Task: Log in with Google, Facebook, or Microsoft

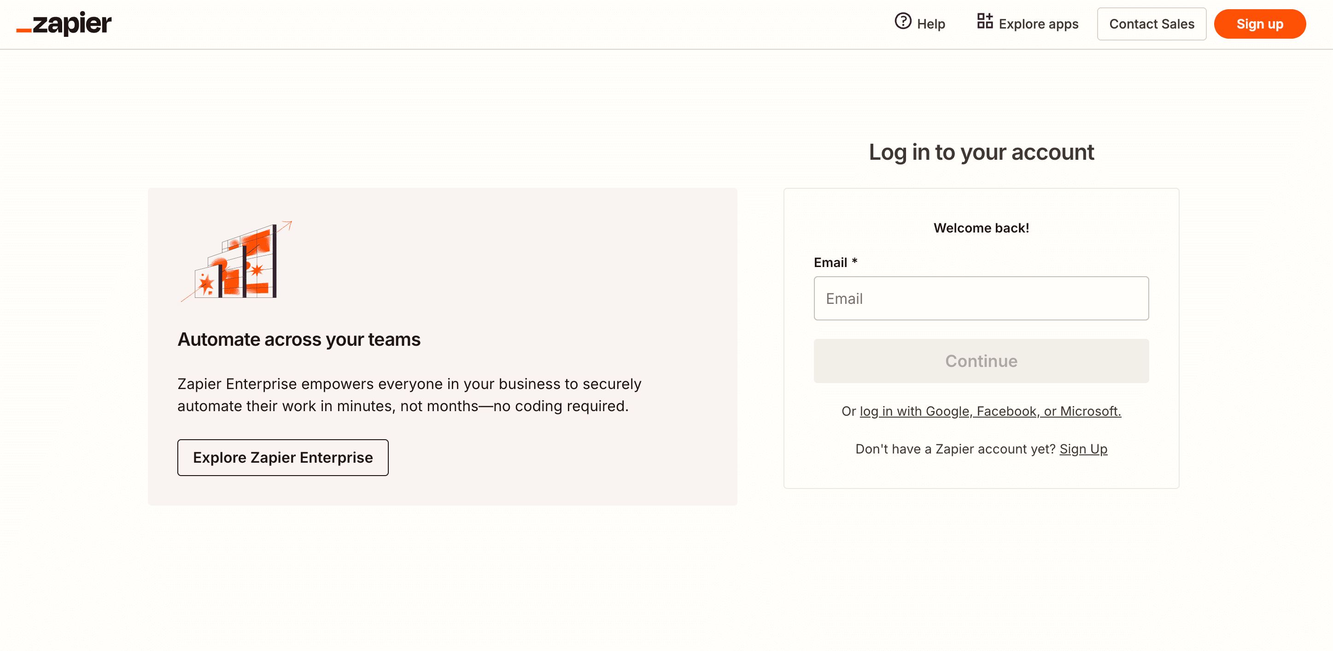Action: coord(990,411)
